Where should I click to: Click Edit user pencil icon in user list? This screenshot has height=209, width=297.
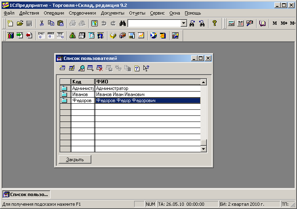click(x=72, y=68)
